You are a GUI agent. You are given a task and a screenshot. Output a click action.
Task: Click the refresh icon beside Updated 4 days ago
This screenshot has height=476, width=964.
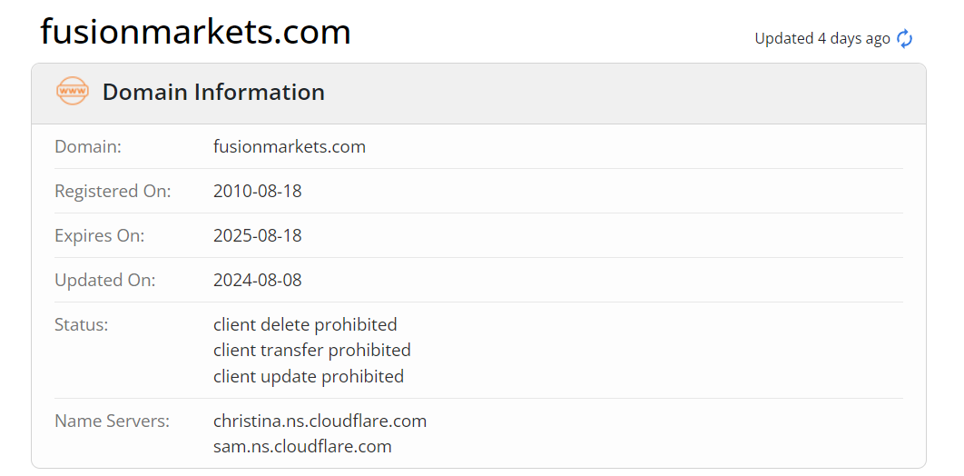point(905,38)
